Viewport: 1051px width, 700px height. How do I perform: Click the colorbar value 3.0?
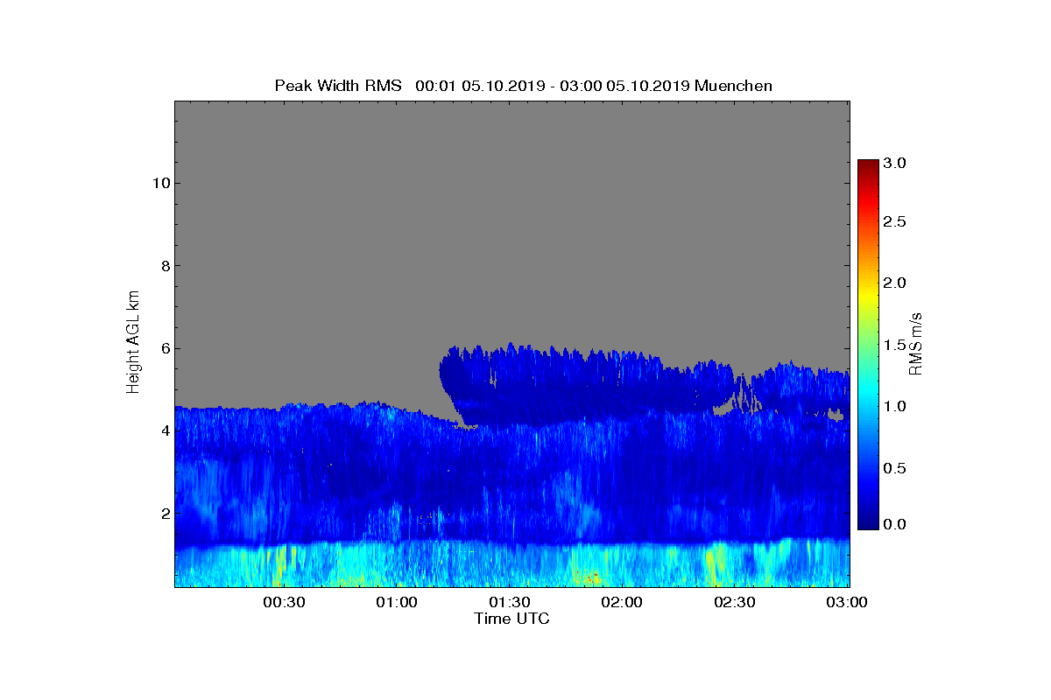[895, 163]
